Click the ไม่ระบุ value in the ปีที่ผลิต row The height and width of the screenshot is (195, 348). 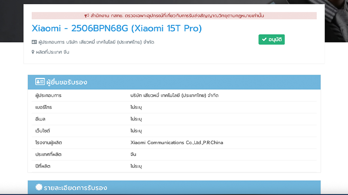tap(136, 166)
